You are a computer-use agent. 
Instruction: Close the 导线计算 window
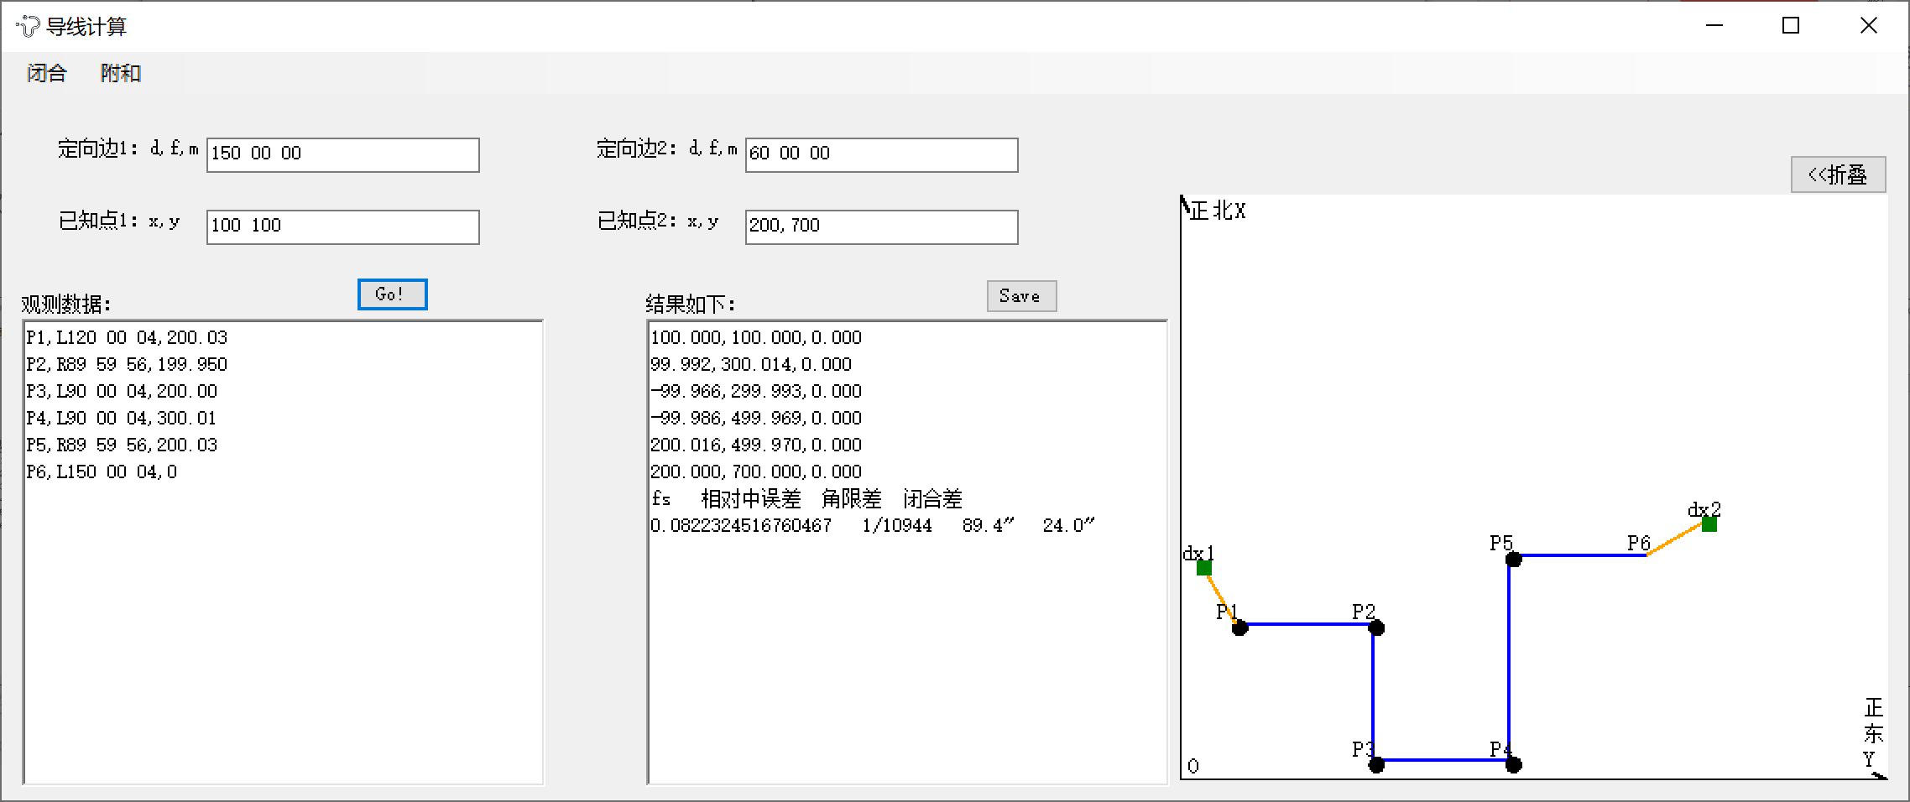(x=1869, y=26)
